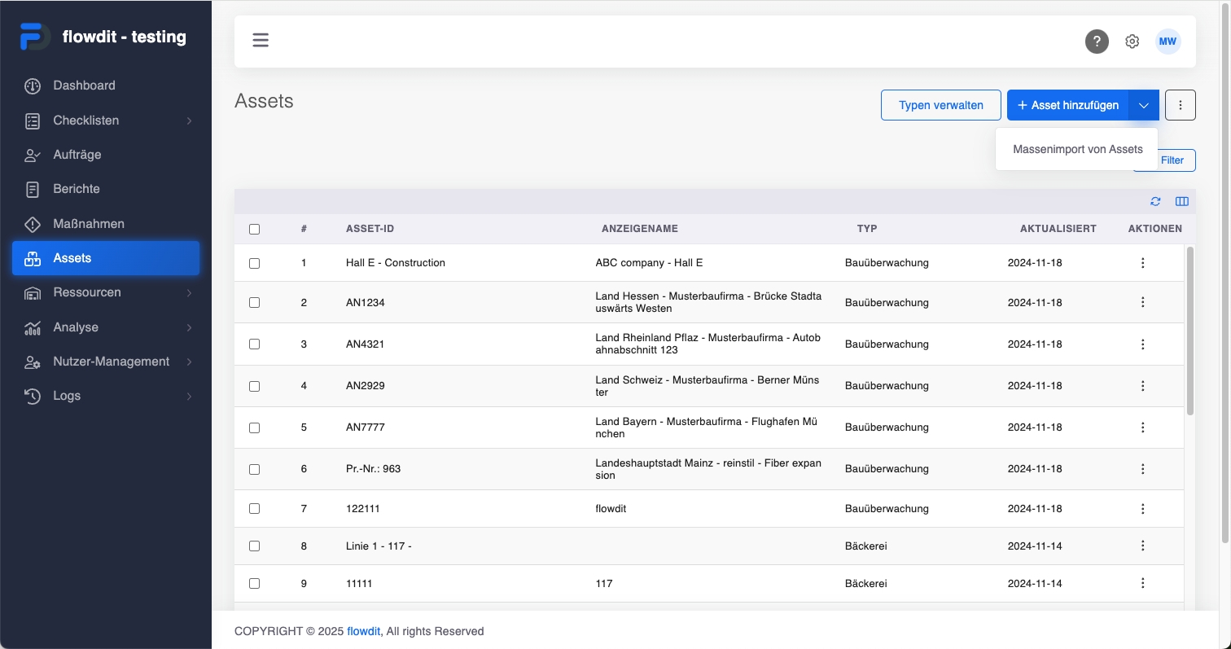
Task: Choose Massenimport von Assets
Action: (1077, 150)
